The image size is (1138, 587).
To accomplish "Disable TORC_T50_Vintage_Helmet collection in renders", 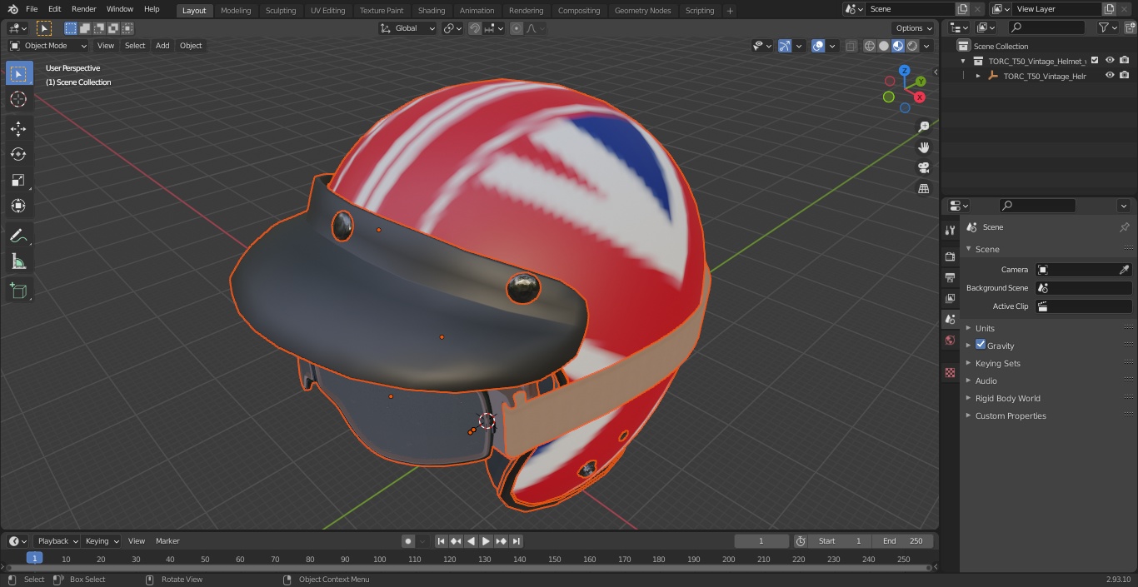I will (x=1125, y=60).
